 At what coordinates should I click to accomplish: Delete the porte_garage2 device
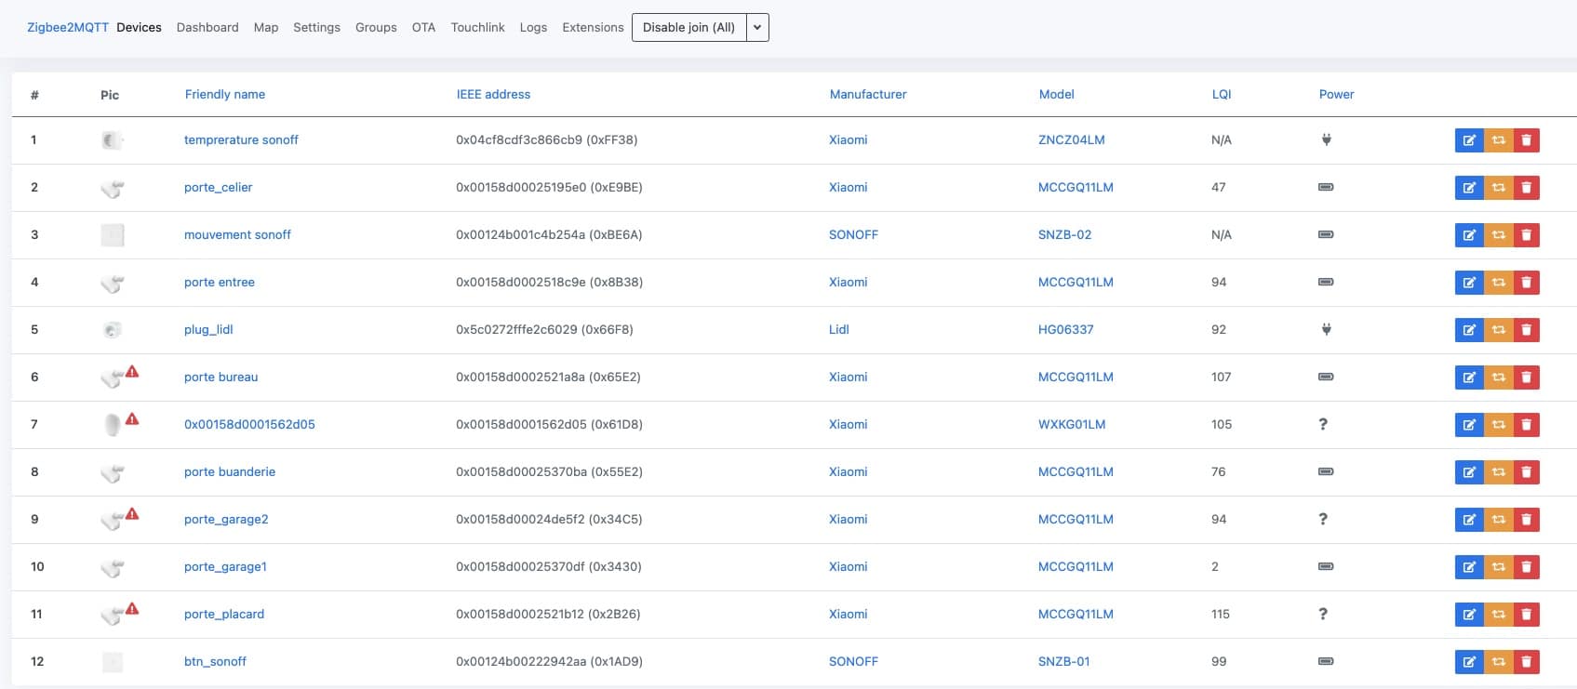1527,520
